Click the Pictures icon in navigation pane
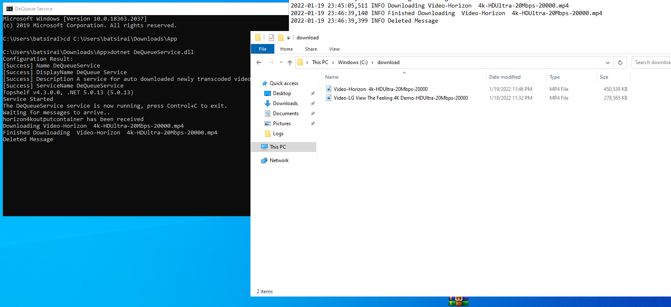671x307 pixels. [268, 124]
